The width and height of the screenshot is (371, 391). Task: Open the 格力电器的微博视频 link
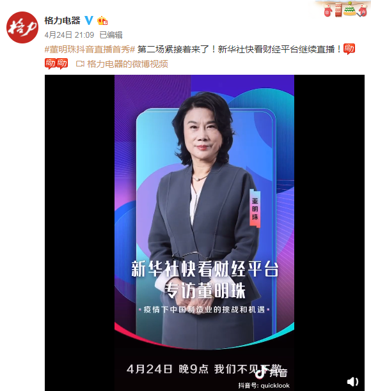127,64
